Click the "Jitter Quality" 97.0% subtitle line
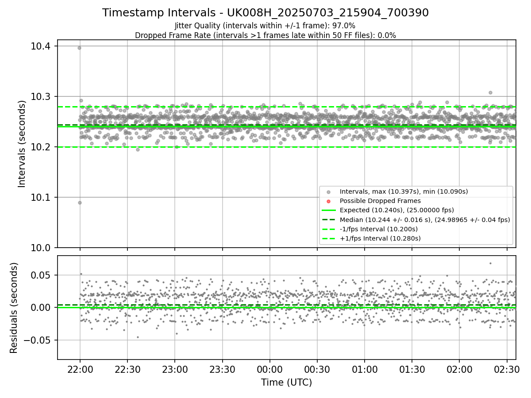This screenshot has height=398, width=531. (265, 26)
